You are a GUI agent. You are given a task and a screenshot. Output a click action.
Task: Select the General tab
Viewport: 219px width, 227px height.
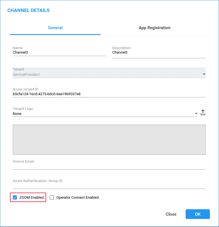[x=55, y=28]
